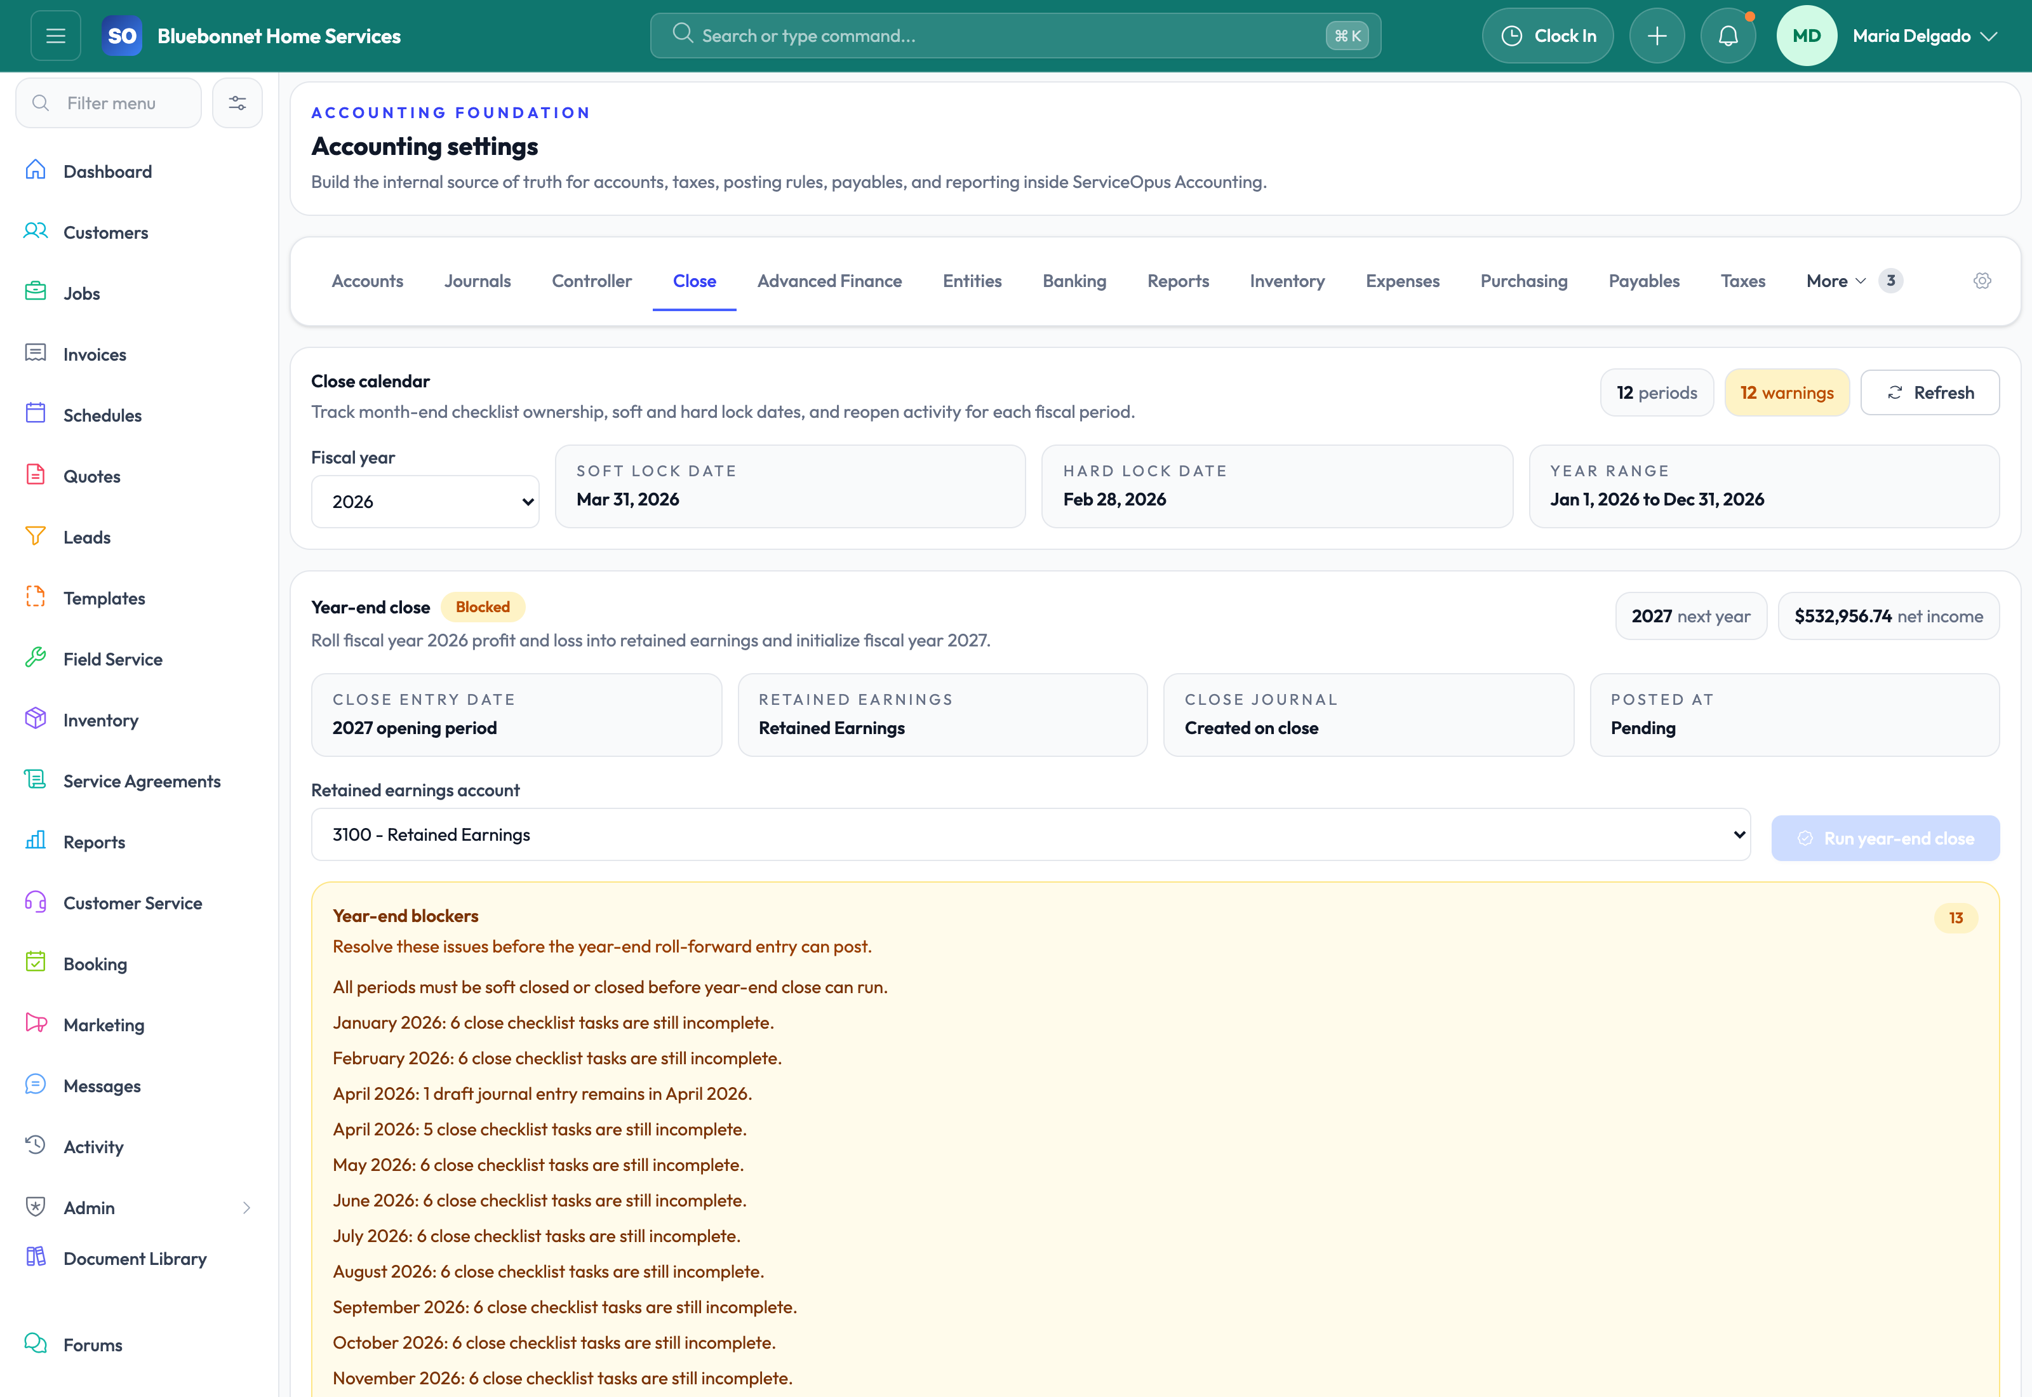Click the $532,956.74 net income chip
This screenshot has height=1397, width=2032.
click(1888, 616)
